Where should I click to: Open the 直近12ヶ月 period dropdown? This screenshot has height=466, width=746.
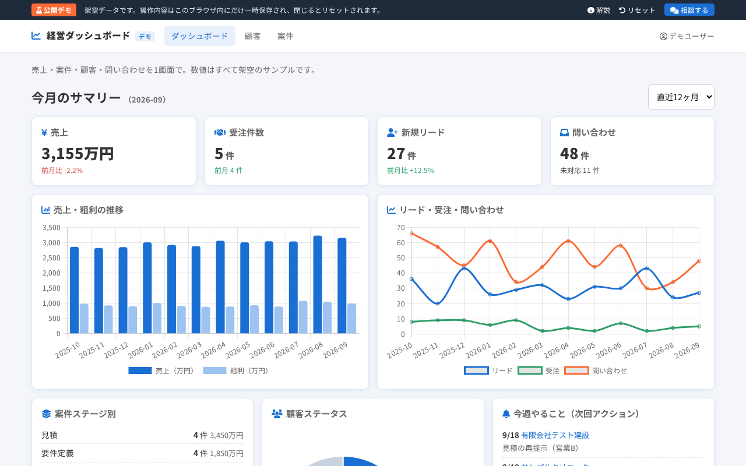(681, 97)
